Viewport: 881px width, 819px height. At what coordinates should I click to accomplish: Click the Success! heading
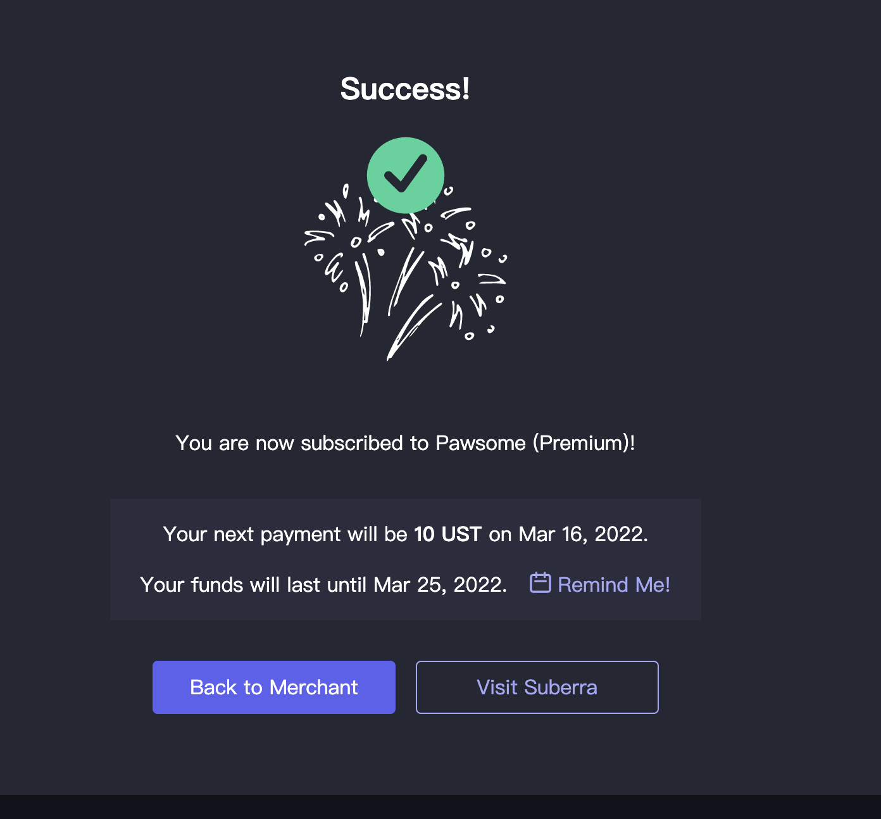click(x=405, y=89)
